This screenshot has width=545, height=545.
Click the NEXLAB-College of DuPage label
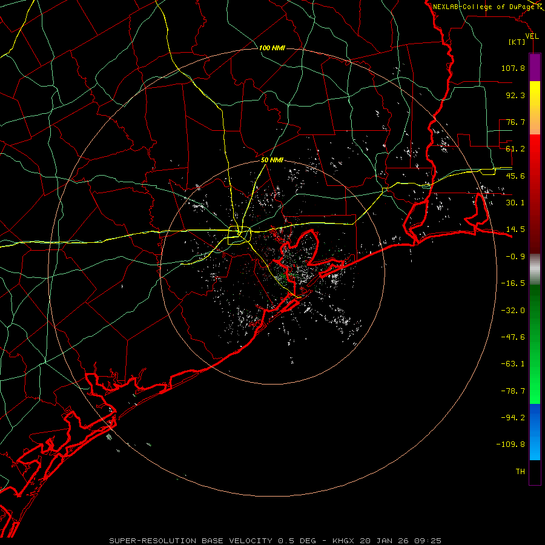coord(484,7)
